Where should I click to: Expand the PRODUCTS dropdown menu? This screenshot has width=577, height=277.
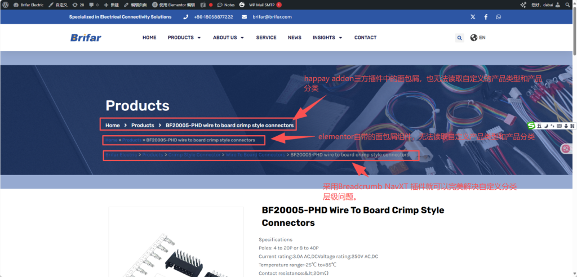[184, 38]
